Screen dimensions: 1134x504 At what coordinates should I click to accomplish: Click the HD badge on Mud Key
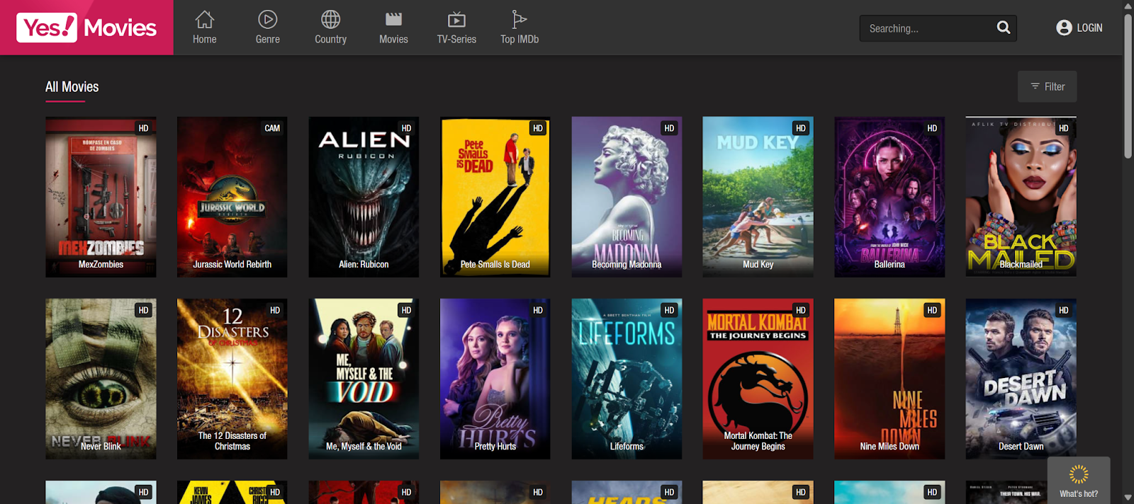[801, 128]
